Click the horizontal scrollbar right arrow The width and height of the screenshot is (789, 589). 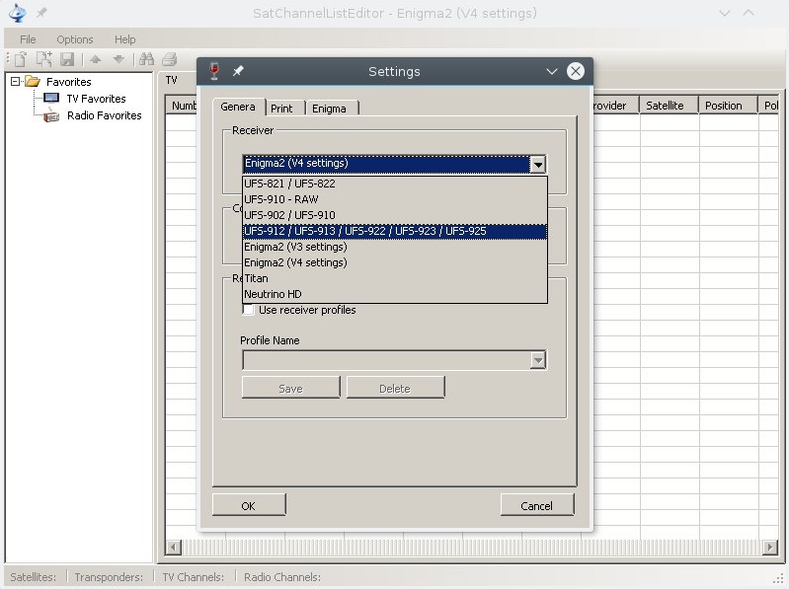tap(770, 547)
